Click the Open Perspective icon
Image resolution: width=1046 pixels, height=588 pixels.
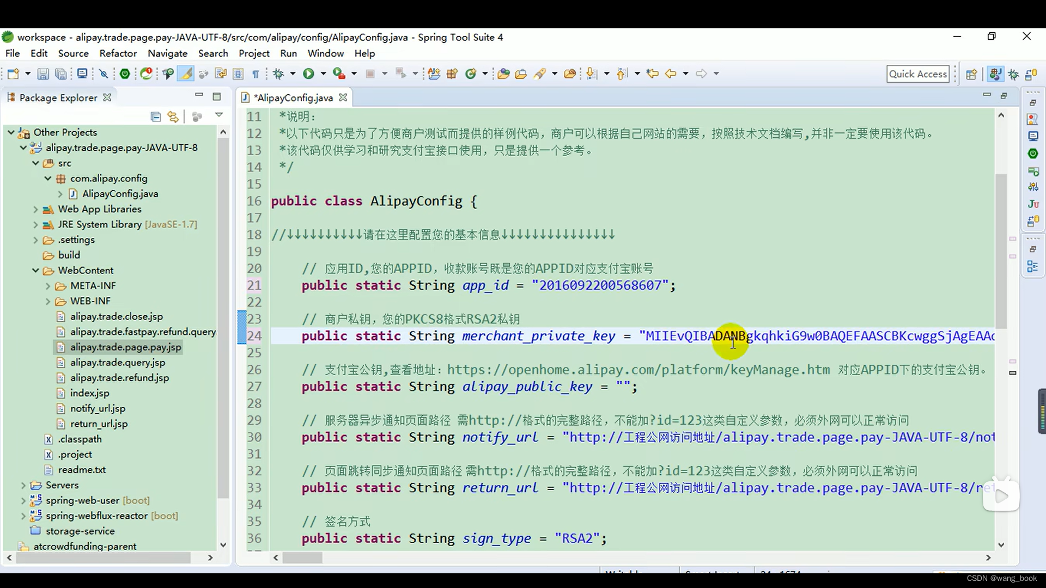click(x=971, y=74)
